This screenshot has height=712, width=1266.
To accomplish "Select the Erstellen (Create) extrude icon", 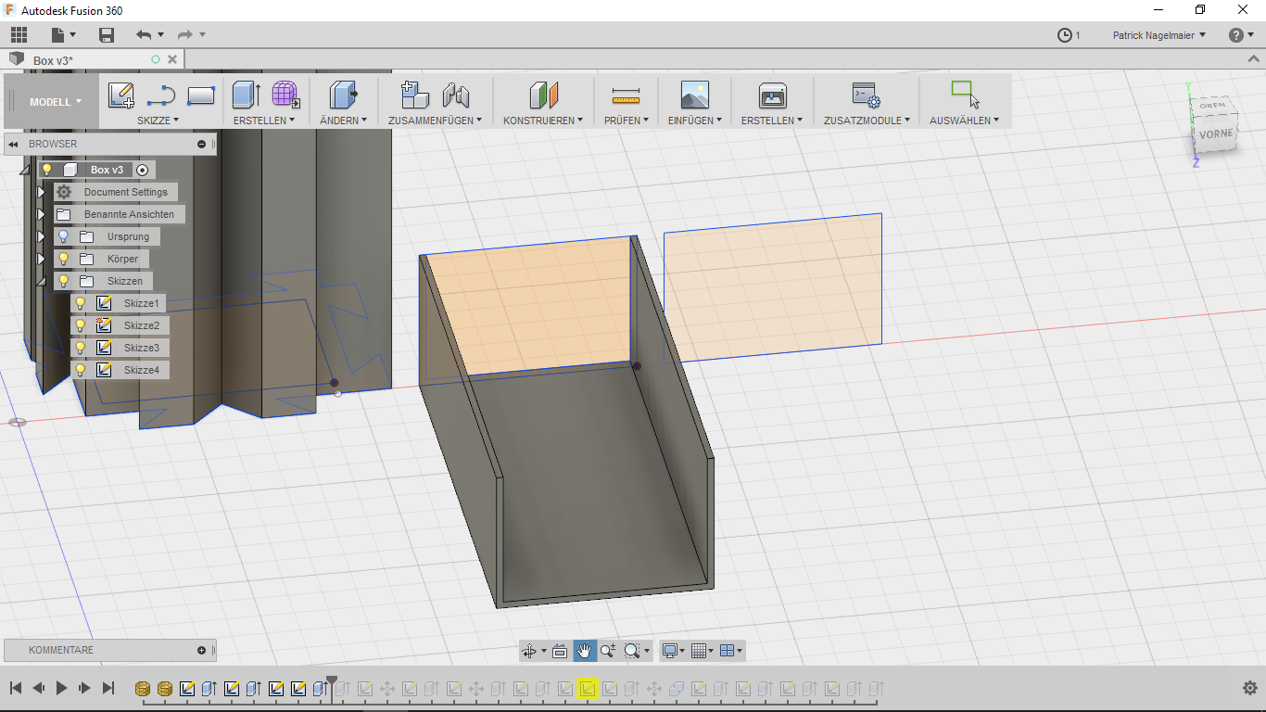I will pyautogui.click(x=245, y=94).
